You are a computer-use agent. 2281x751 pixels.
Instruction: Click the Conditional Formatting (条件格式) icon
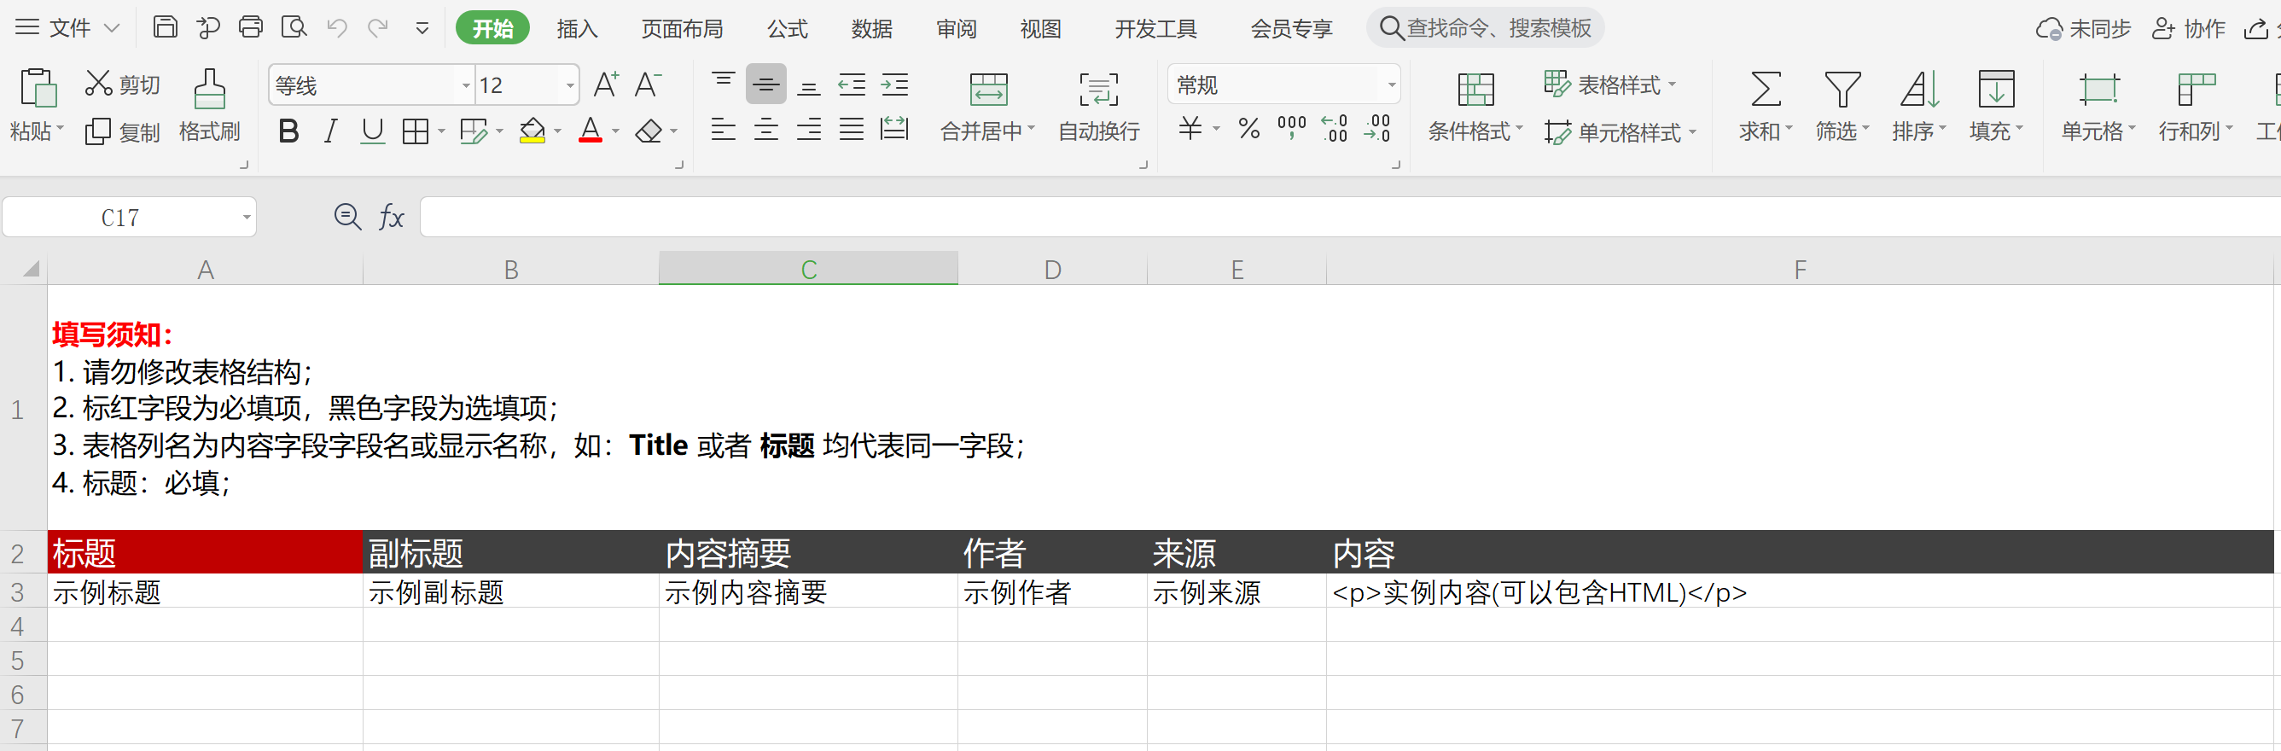1475,90
